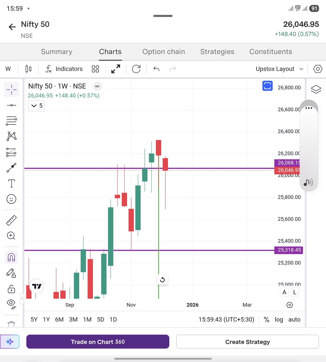Screen dimensions: 326x362
Task: Toggle lock all drawings
Action: click(11, 289)
